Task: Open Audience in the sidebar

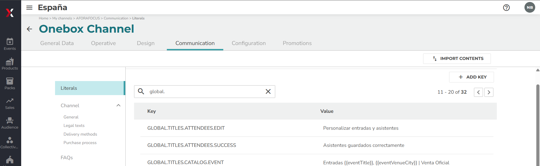Action: (x=10, y=123)
